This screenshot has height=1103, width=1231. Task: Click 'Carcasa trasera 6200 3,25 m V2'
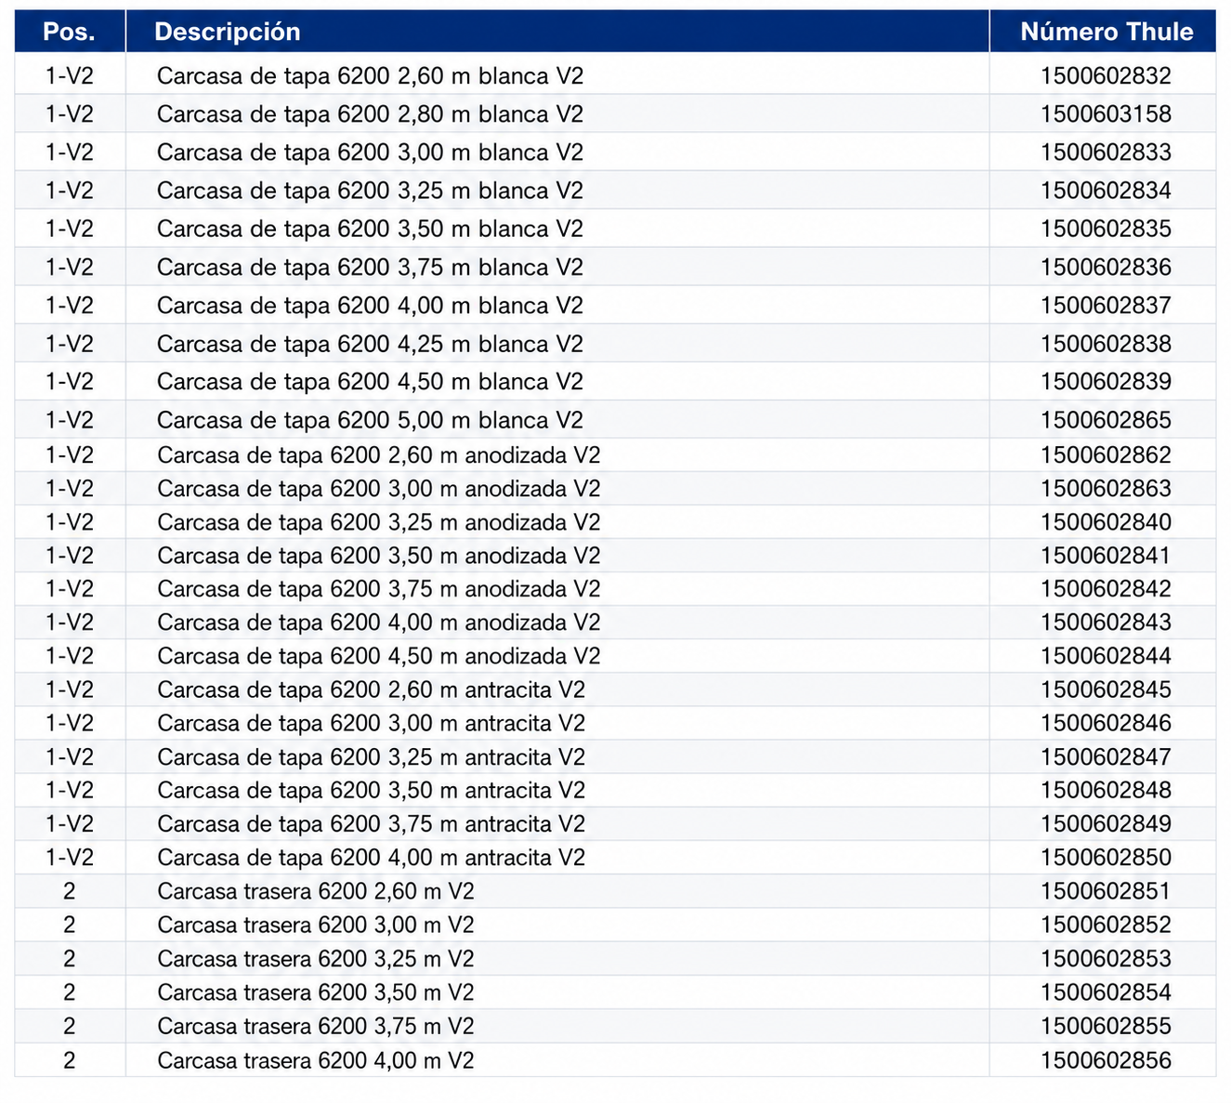(316, 959)
